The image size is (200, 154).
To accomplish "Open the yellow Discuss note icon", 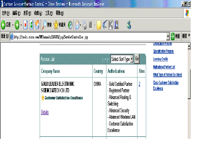I will pos(99,25).
